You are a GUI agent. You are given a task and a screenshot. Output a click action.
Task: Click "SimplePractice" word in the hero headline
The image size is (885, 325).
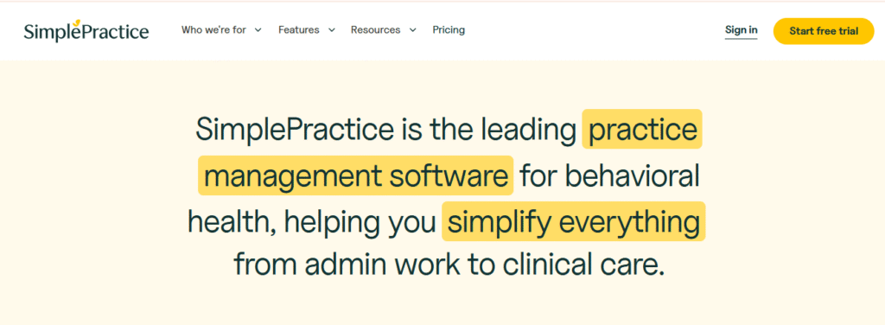(294, 130)
